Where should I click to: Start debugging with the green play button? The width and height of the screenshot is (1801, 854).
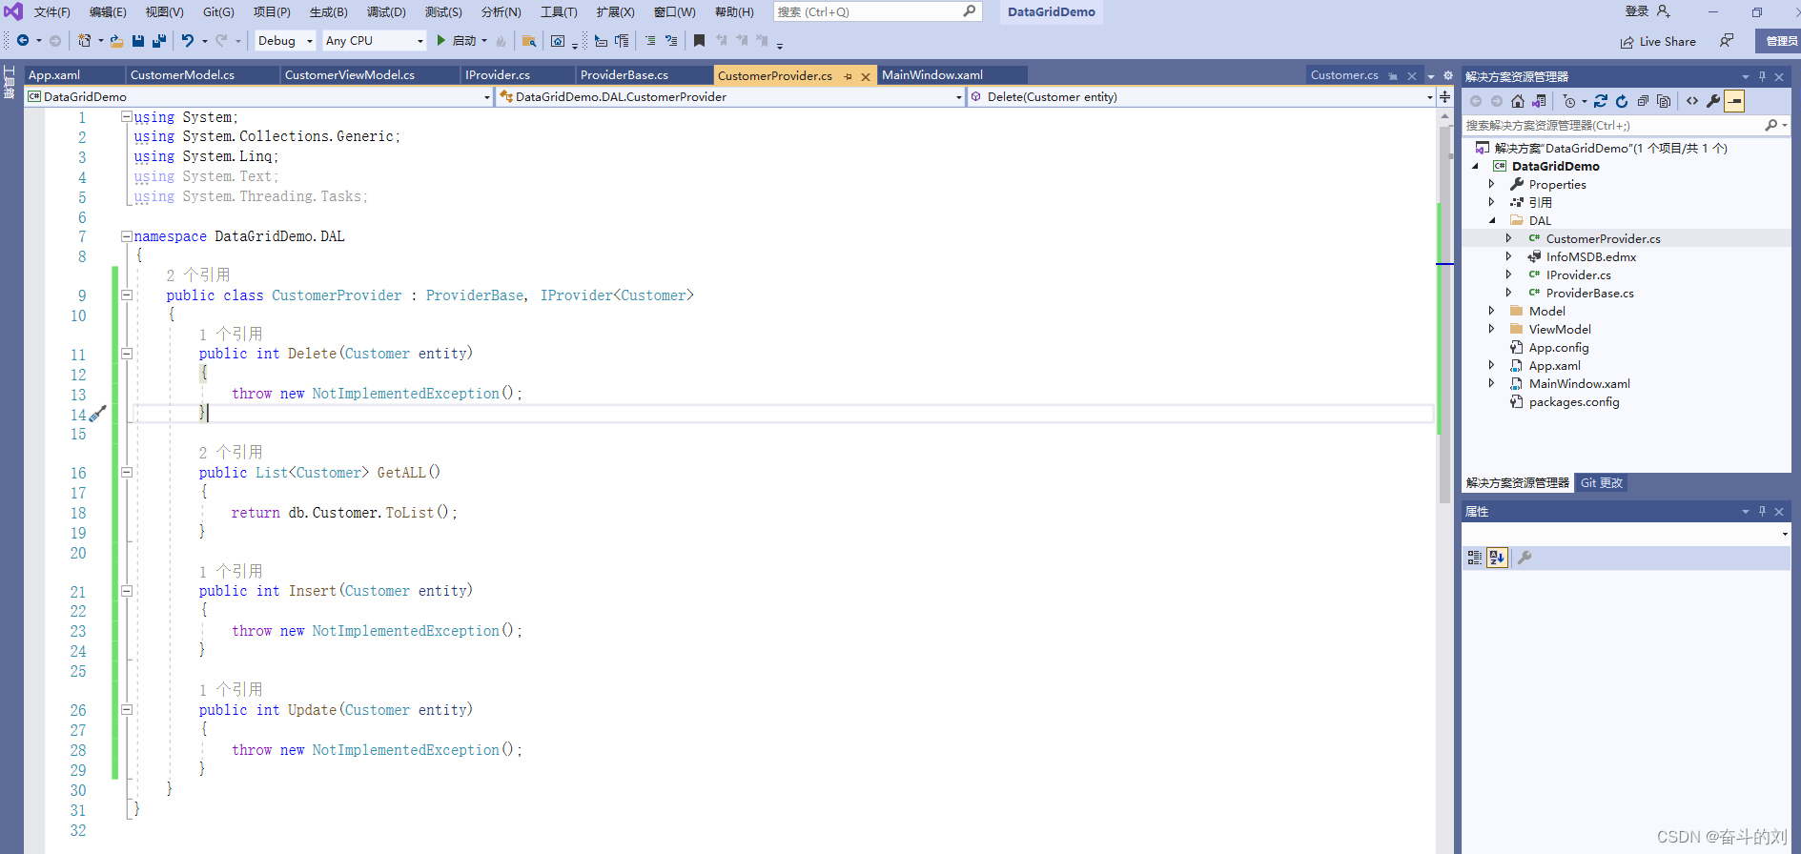coord(441,41)
